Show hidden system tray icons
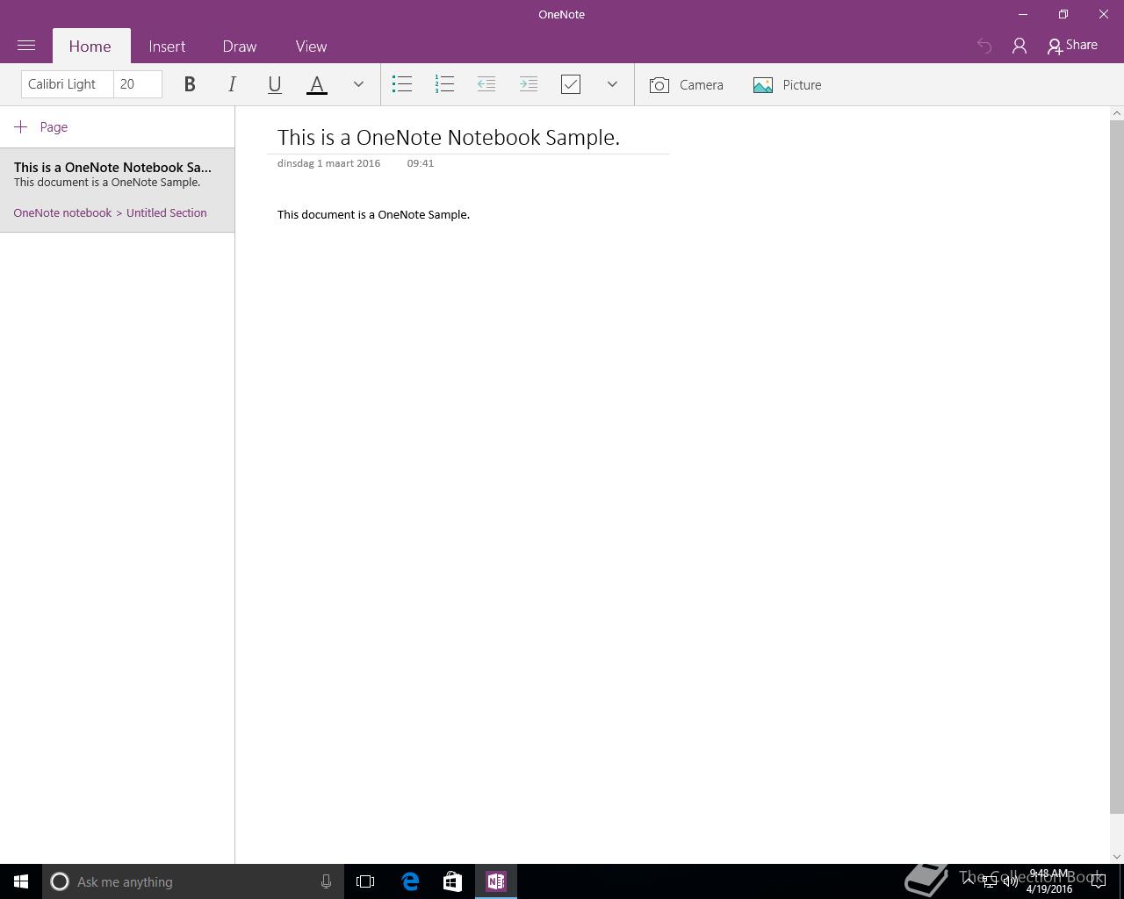 pyautogui.click(x=969, y=881)
